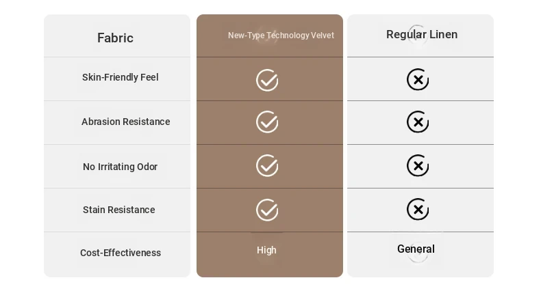Click the No Irritating Odor linen X icon
This screenshot has height=306, width=541.
coord(418,165)
